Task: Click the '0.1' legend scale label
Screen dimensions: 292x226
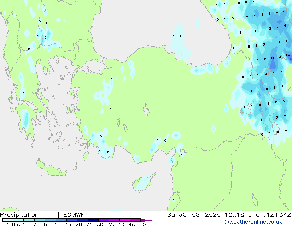Action: 5,224
